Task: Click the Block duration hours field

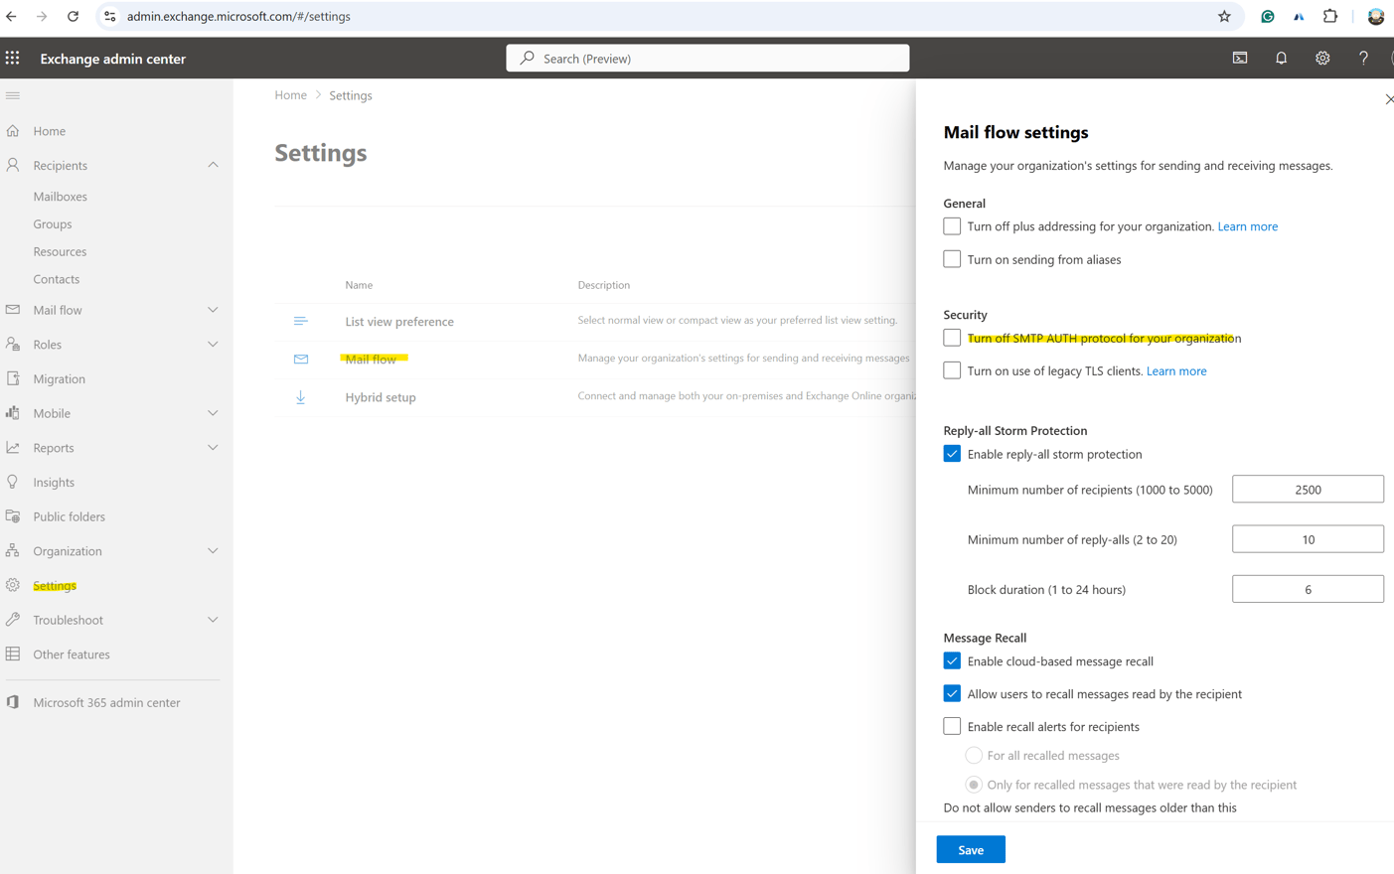Action: (1308, 589)
